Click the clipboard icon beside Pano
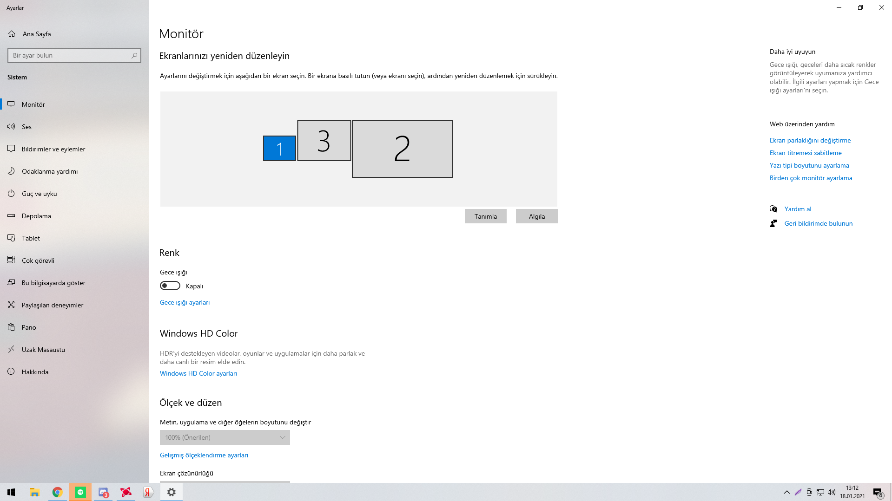The image size is (892, 501). tap(11, 327)
